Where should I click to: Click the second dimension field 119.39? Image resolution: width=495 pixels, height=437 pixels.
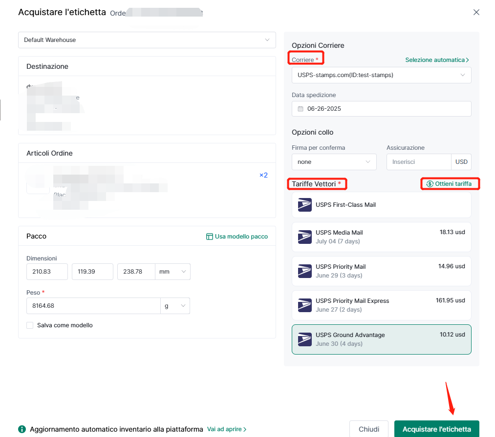pyautogui.click(x=92, y=272)
